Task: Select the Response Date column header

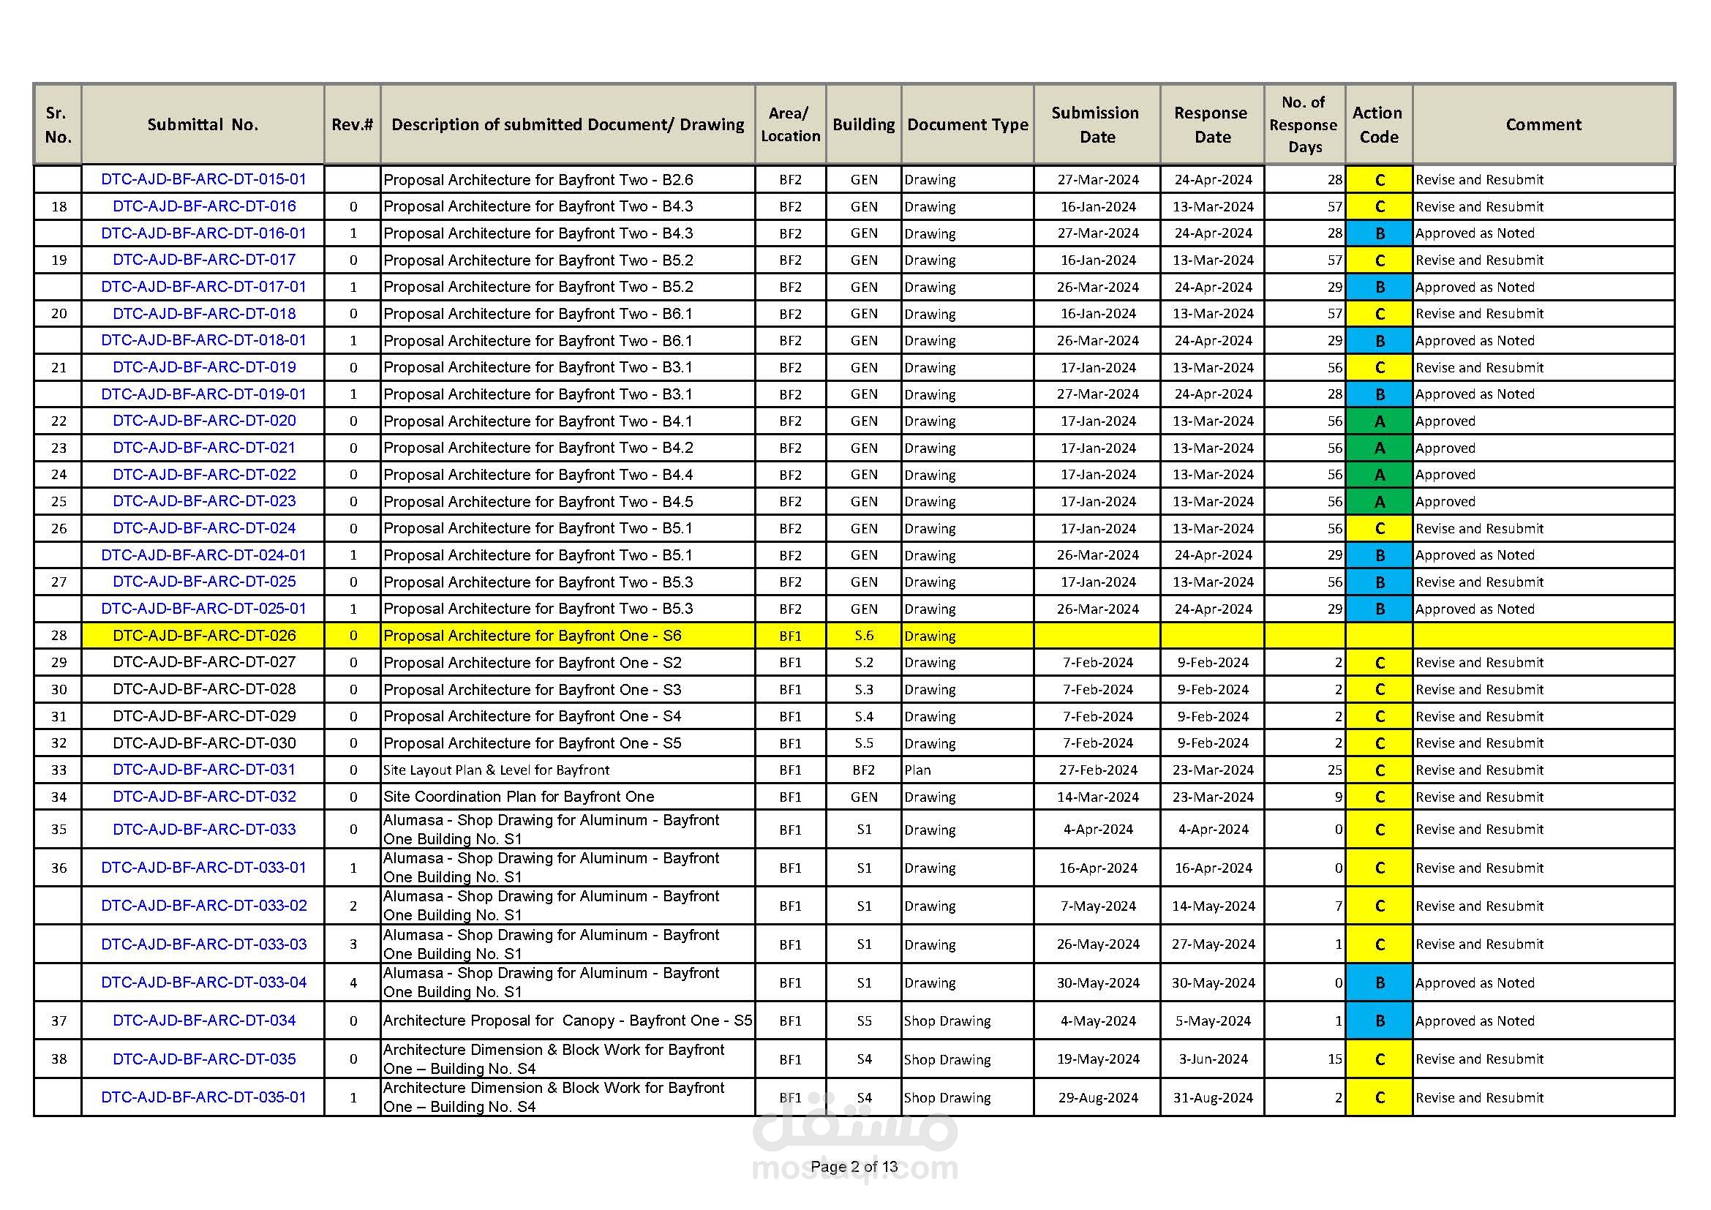Action: tap(1212, 124)
